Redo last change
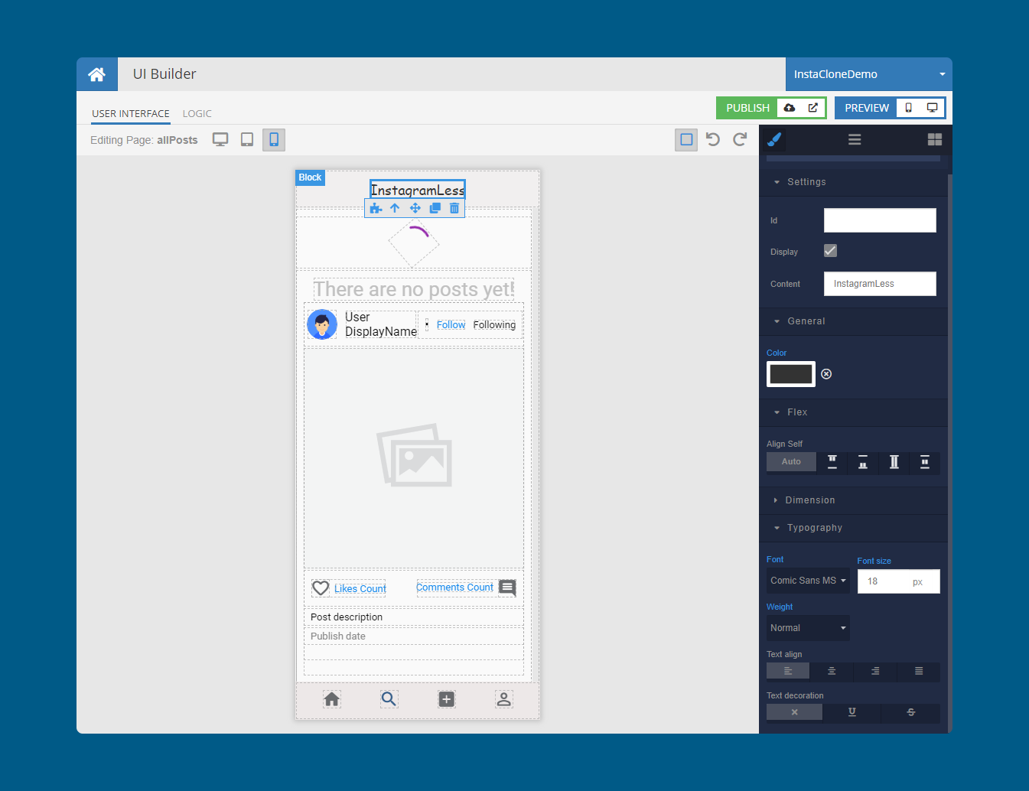 [740, 139]
